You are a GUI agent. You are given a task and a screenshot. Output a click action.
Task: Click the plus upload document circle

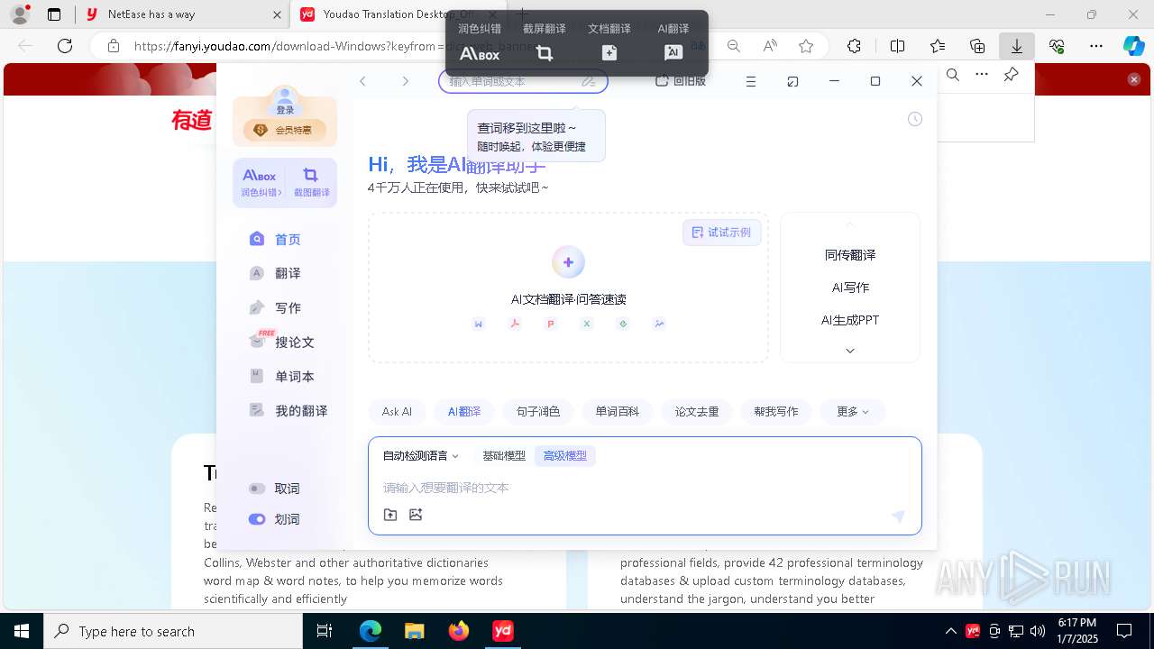point(568,262)
